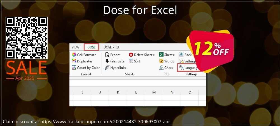Expand the Cell Format dropdown arrow
The width and height of the screenshot is (280, 126).
coord(95,55)
